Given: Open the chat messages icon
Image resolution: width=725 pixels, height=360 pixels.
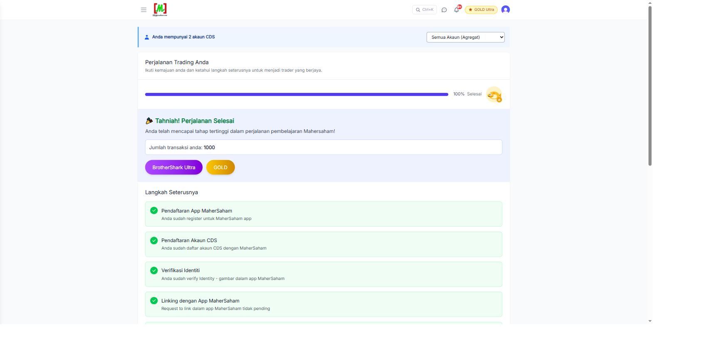Looking at the screenshot, I should pyautogui.click(x=444, y=10).
